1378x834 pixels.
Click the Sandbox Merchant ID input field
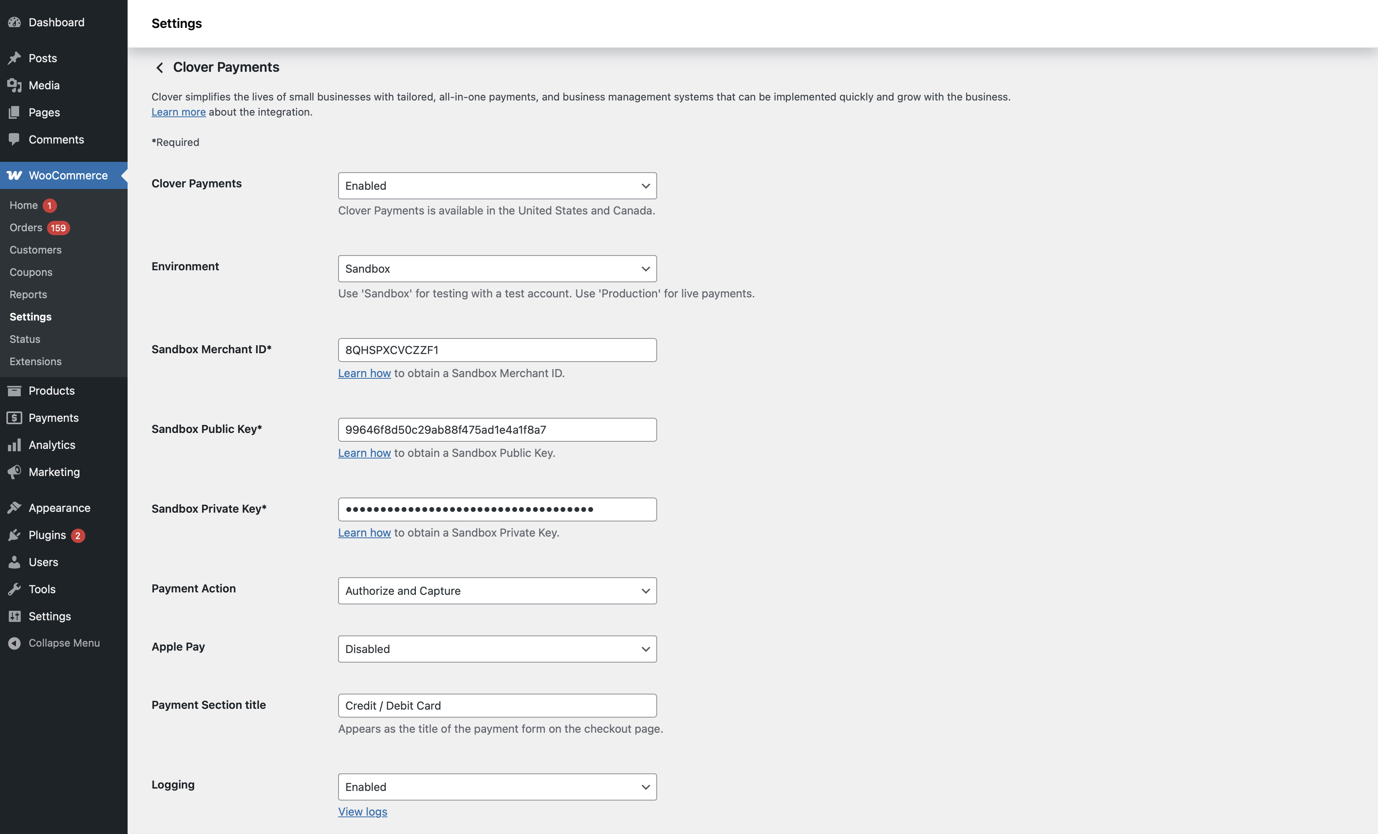pyautogui.click(x=497, y=350)
